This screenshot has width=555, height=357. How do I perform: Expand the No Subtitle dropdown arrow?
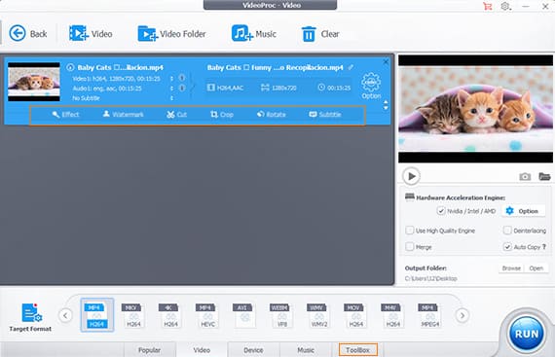(171, 98)
